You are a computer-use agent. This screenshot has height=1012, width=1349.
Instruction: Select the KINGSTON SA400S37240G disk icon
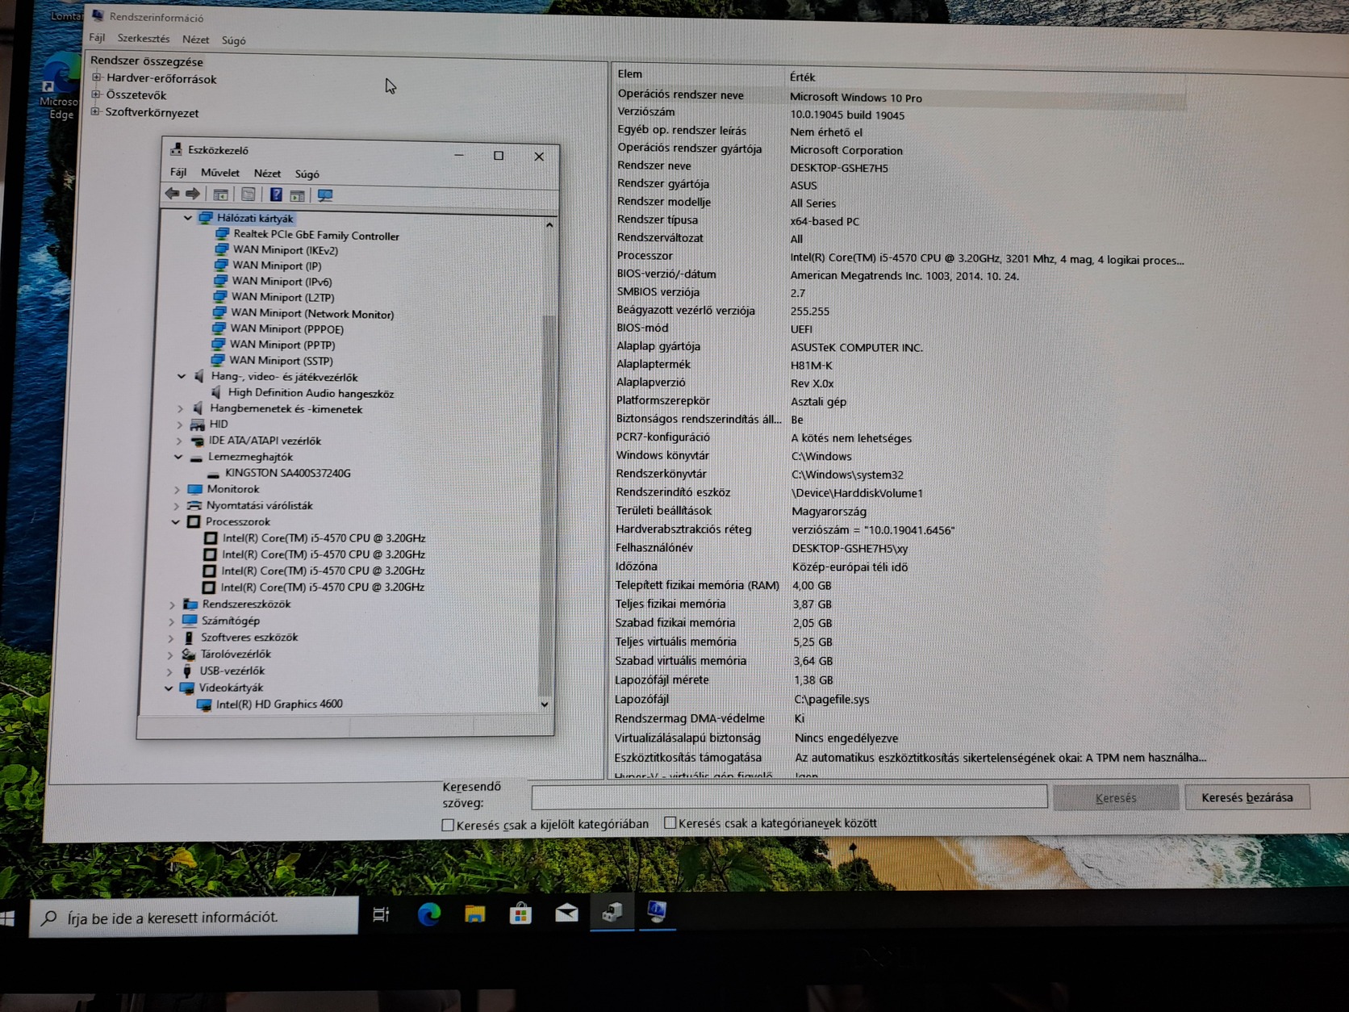coord(212,474)
